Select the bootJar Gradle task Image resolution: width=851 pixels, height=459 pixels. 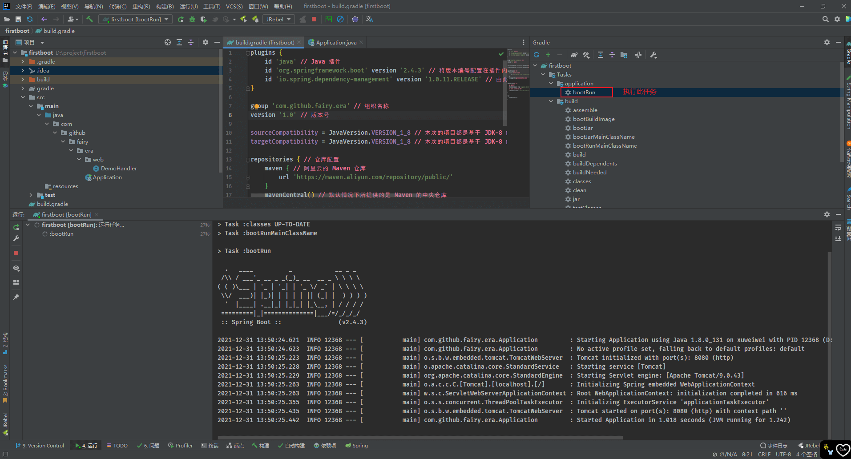pyautogui.click(x=583, y=128)
